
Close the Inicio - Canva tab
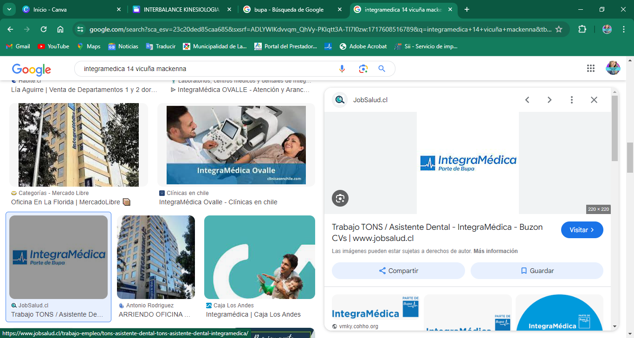click(x=119, y=9)
